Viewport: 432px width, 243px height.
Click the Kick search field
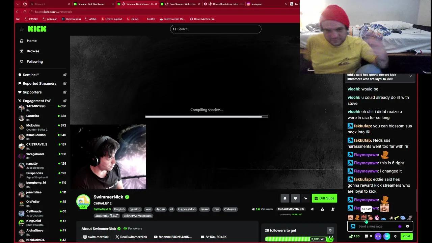[216, 29]
